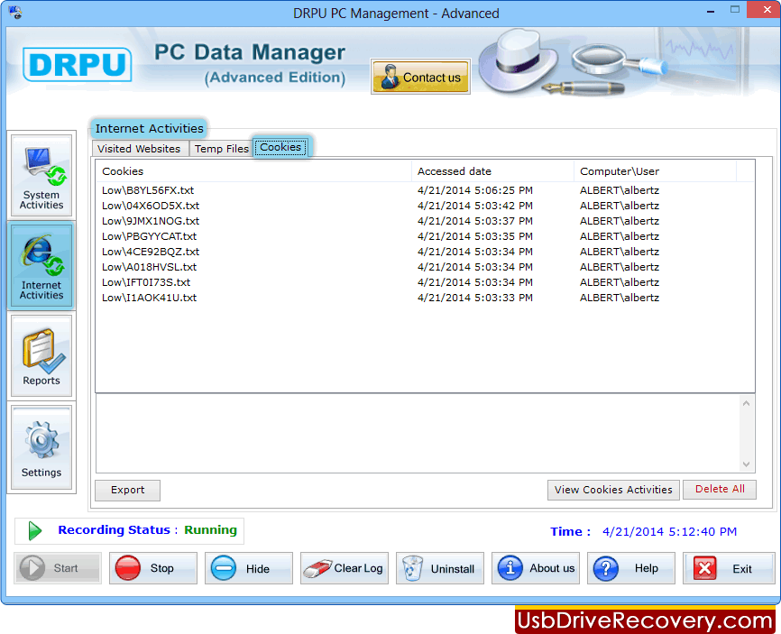Stop recording with the red Stop button
Screen dimensions: 781x634
(x=153, y=568)
